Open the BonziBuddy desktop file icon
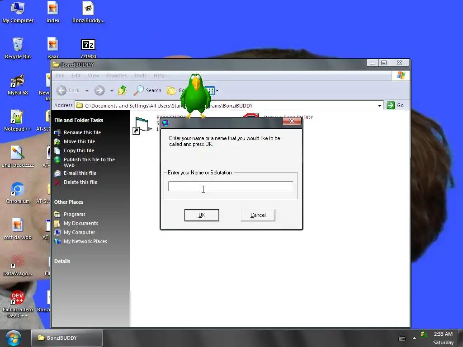463x347 pixels. pos(88,12)
